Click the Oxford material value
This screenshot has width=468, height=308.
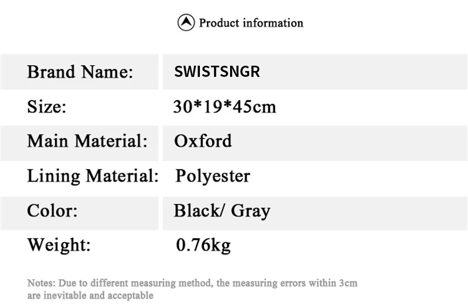click(x=203, y=141)
